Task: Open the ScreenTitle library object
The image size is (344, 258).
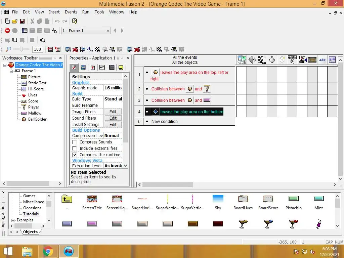Action: click(x=92, y=202)
